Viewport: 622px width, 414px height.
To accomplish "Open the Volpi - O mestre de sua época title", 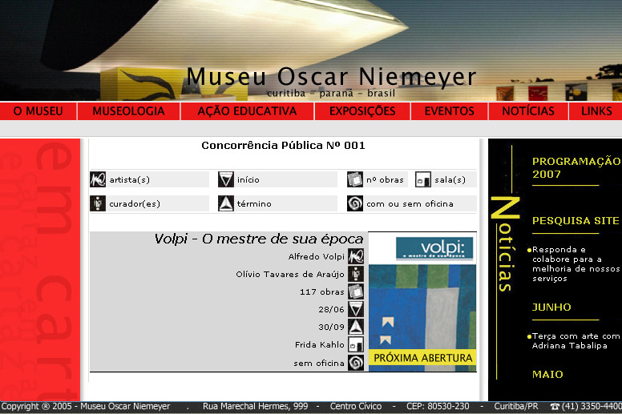I will 258,239.
